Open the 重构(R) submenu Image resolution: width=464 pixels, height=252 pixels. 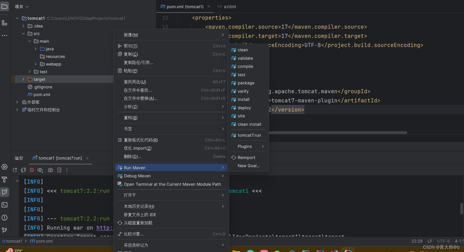tap(171, 118)
